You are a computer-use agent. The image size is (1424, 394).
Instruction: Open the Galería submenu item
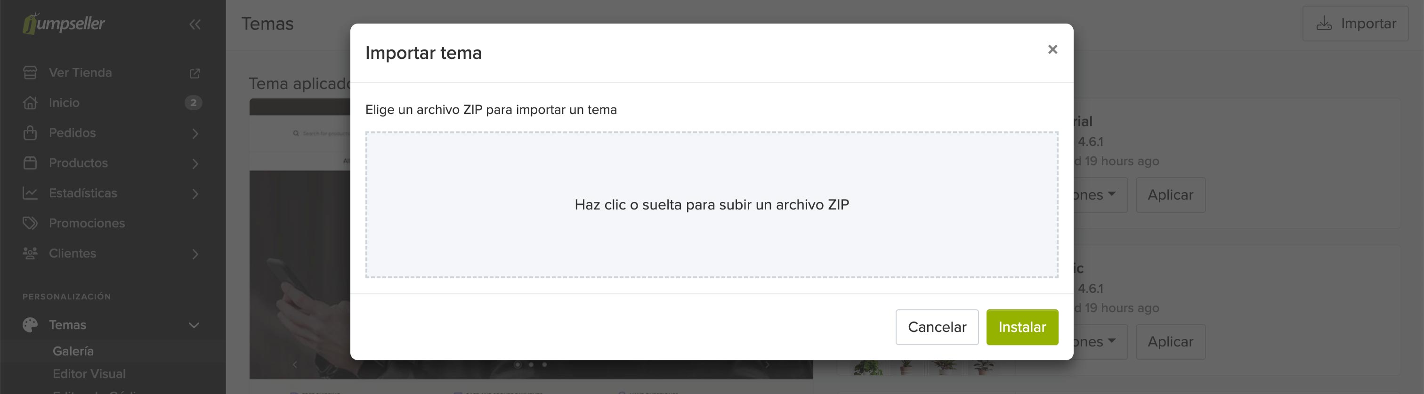pos(73,351)
